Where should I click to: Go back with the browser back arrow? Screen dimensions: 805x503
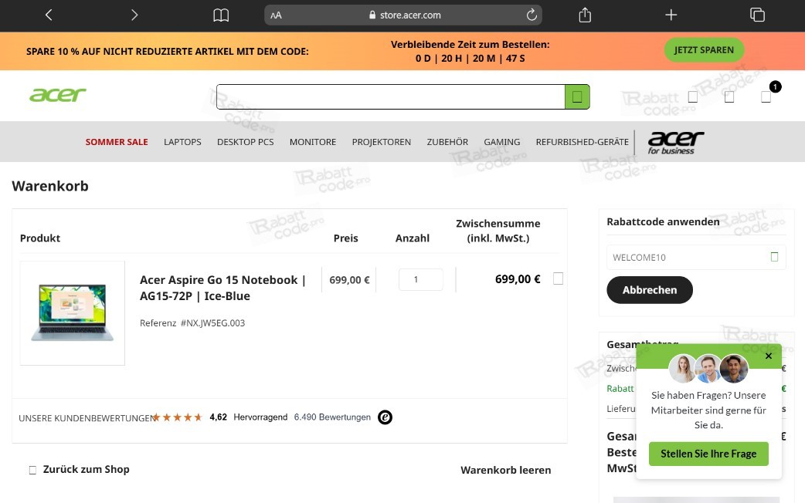click(49, 15)
